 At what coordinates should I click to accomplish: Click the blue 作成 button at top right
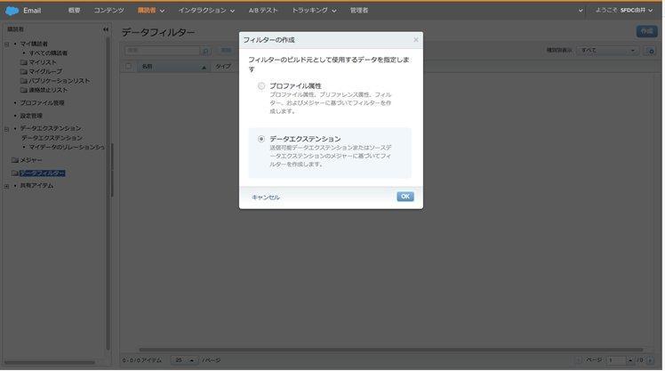coord(646,31)
